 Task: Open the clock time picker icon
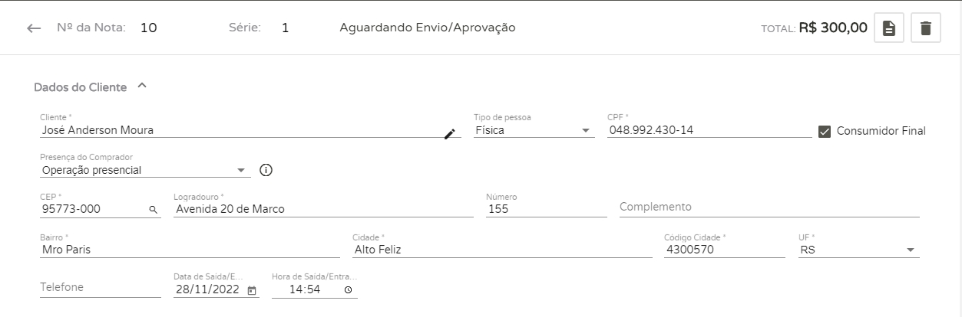tap(348, 290)
